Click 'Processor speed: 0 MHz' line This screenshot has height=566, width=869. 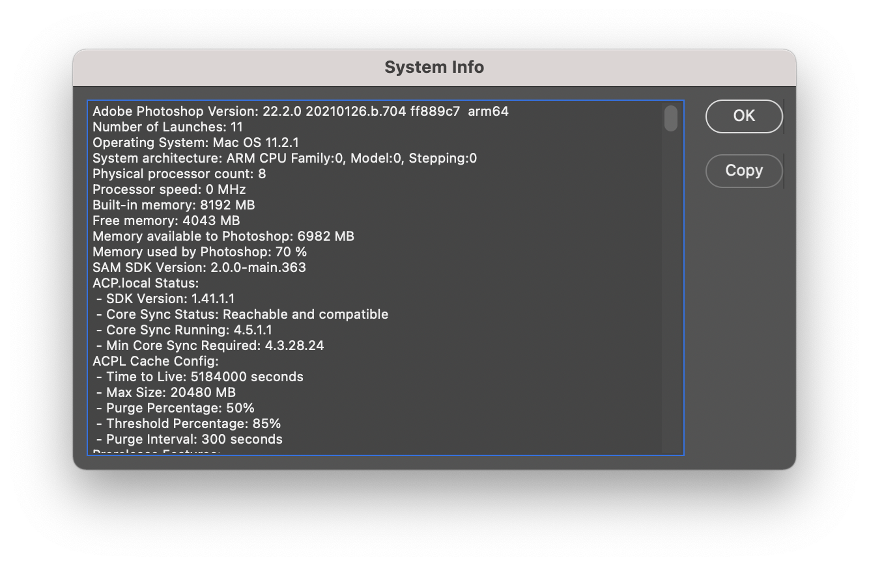pyautogui.click(x=169, y=189)
